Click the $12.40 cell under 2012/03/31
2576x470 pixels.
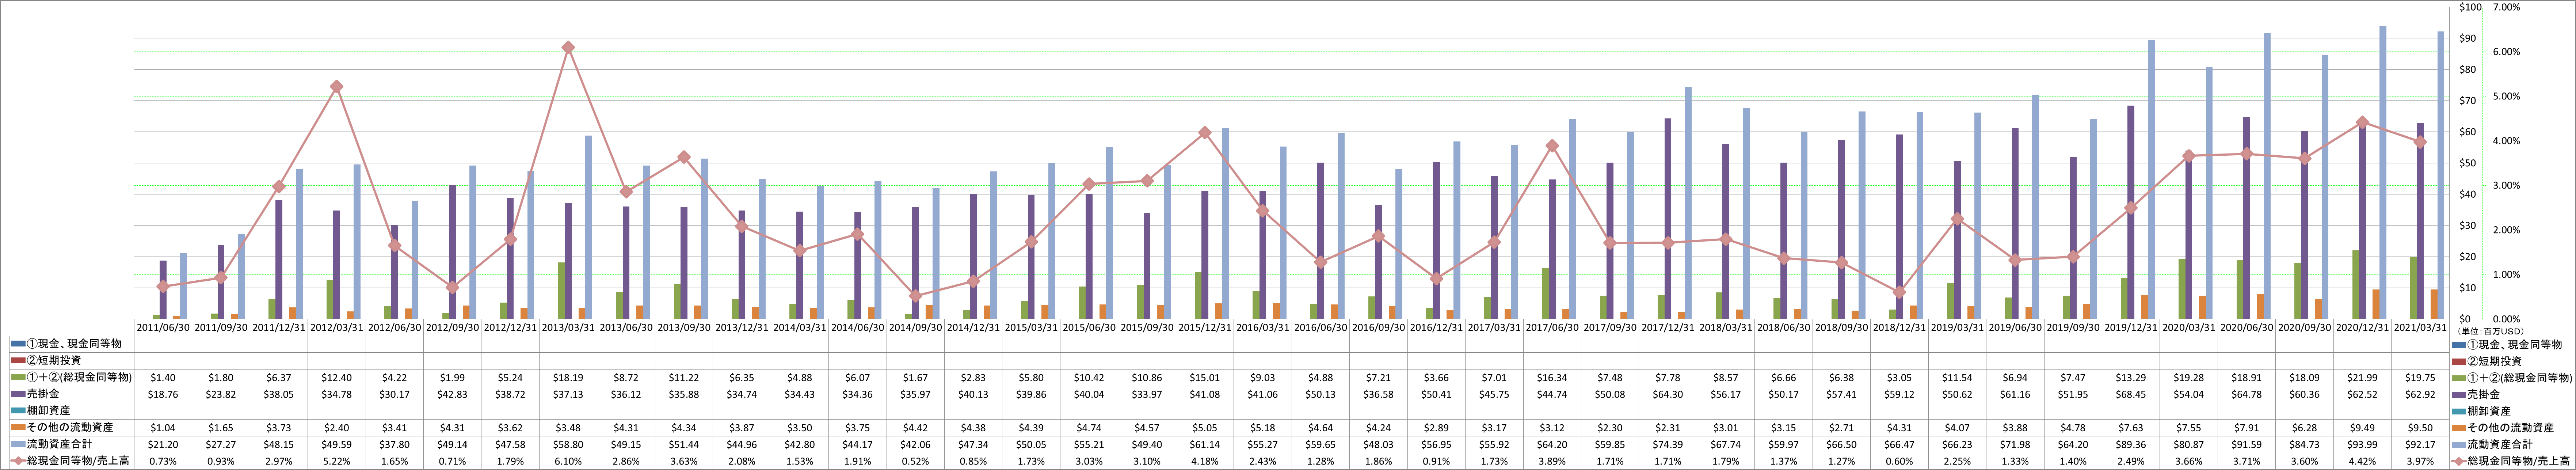pos(337,377)
